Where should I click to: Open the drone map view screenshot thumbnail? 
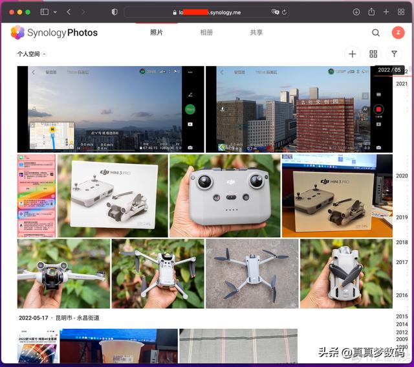(x=111, y=109)
